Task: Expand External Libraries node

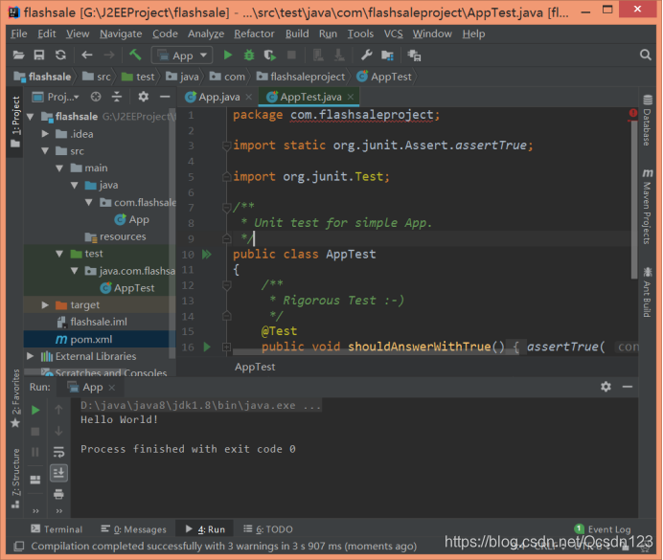Action: click(x=31, y=356)
